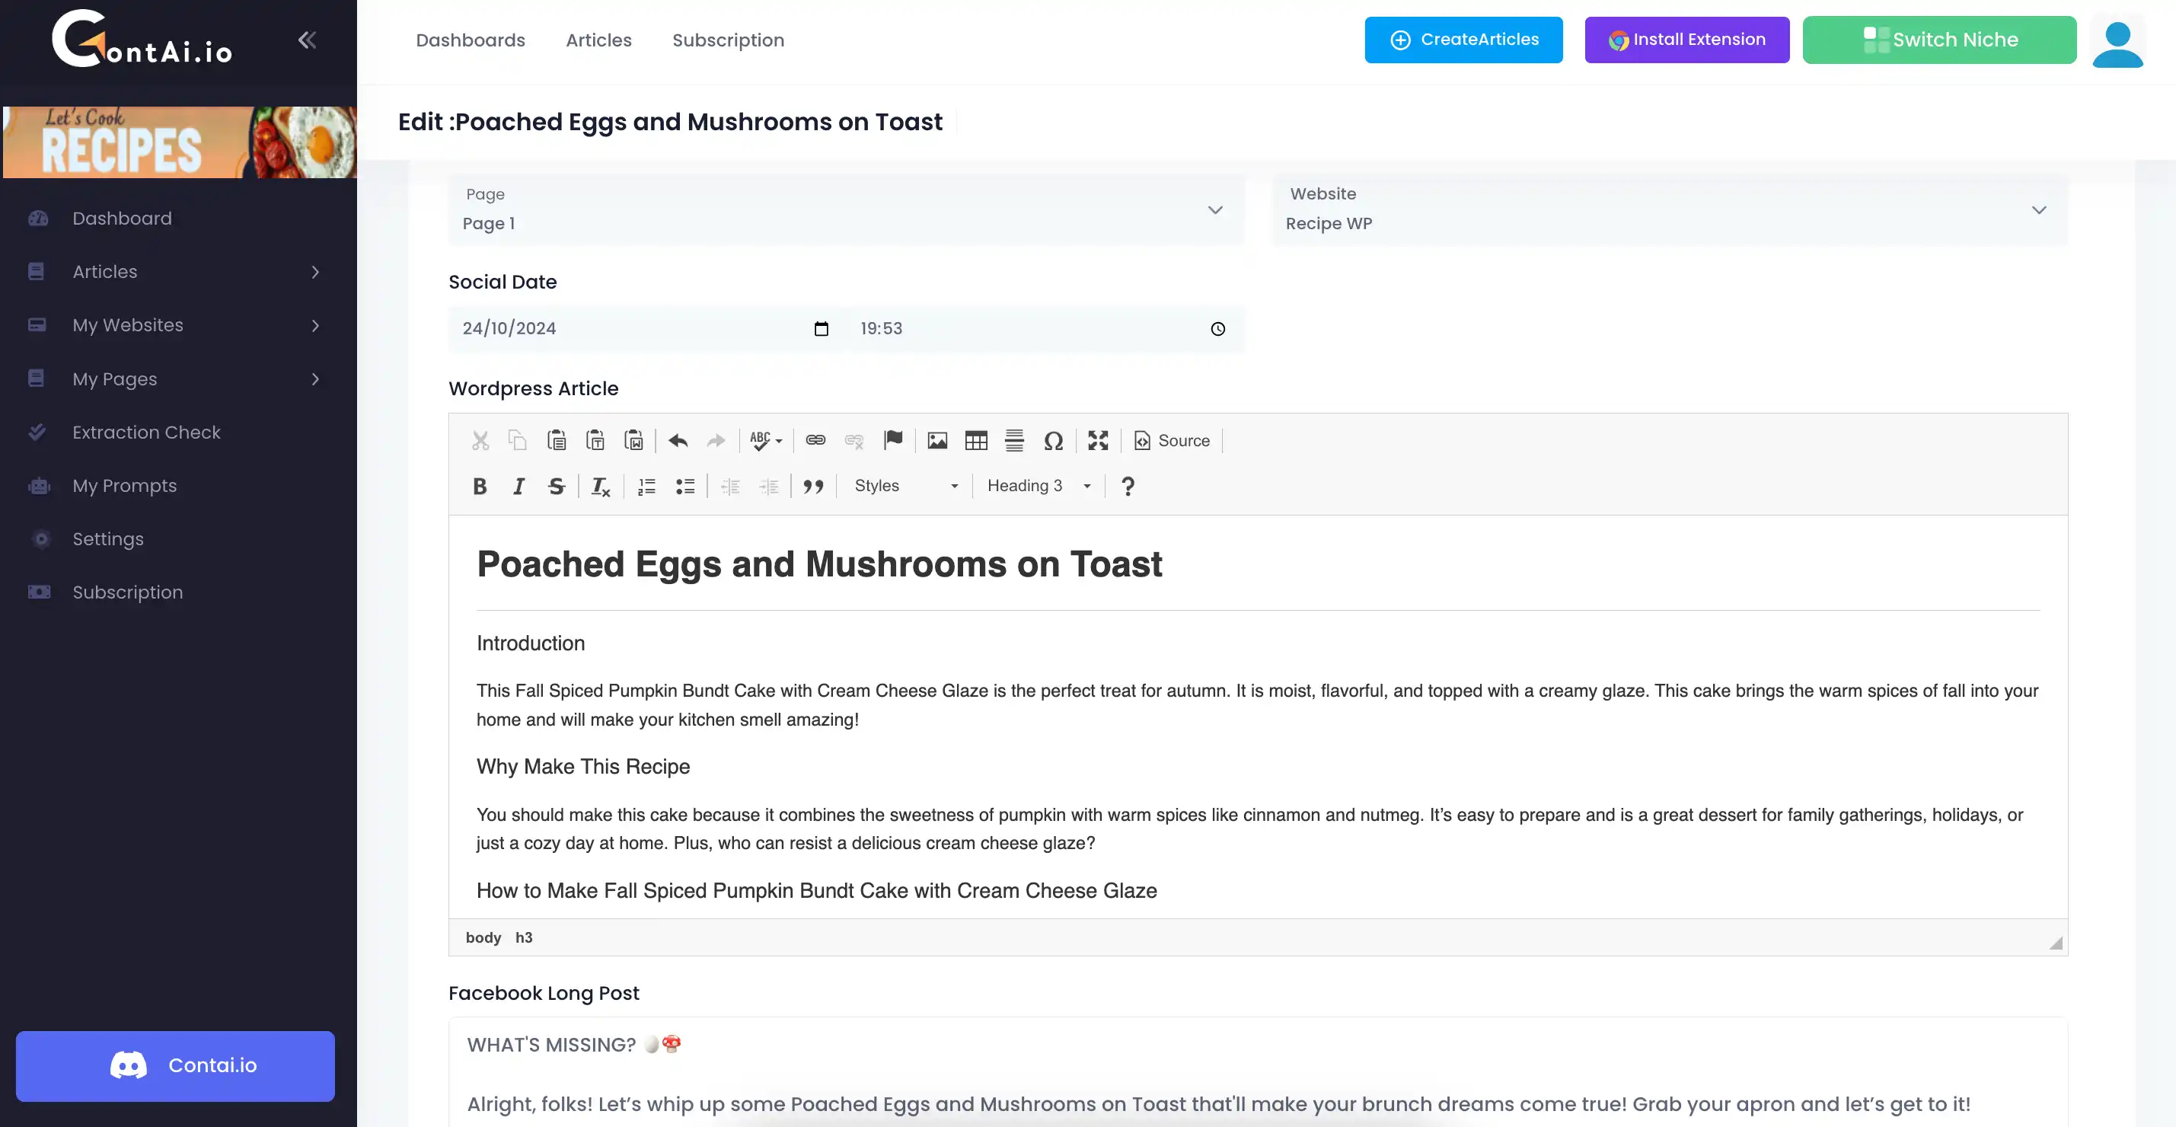This screenshot has height=1127, width=2176.
Task: Click the ContAi.io logo
Action: point(142,39)
